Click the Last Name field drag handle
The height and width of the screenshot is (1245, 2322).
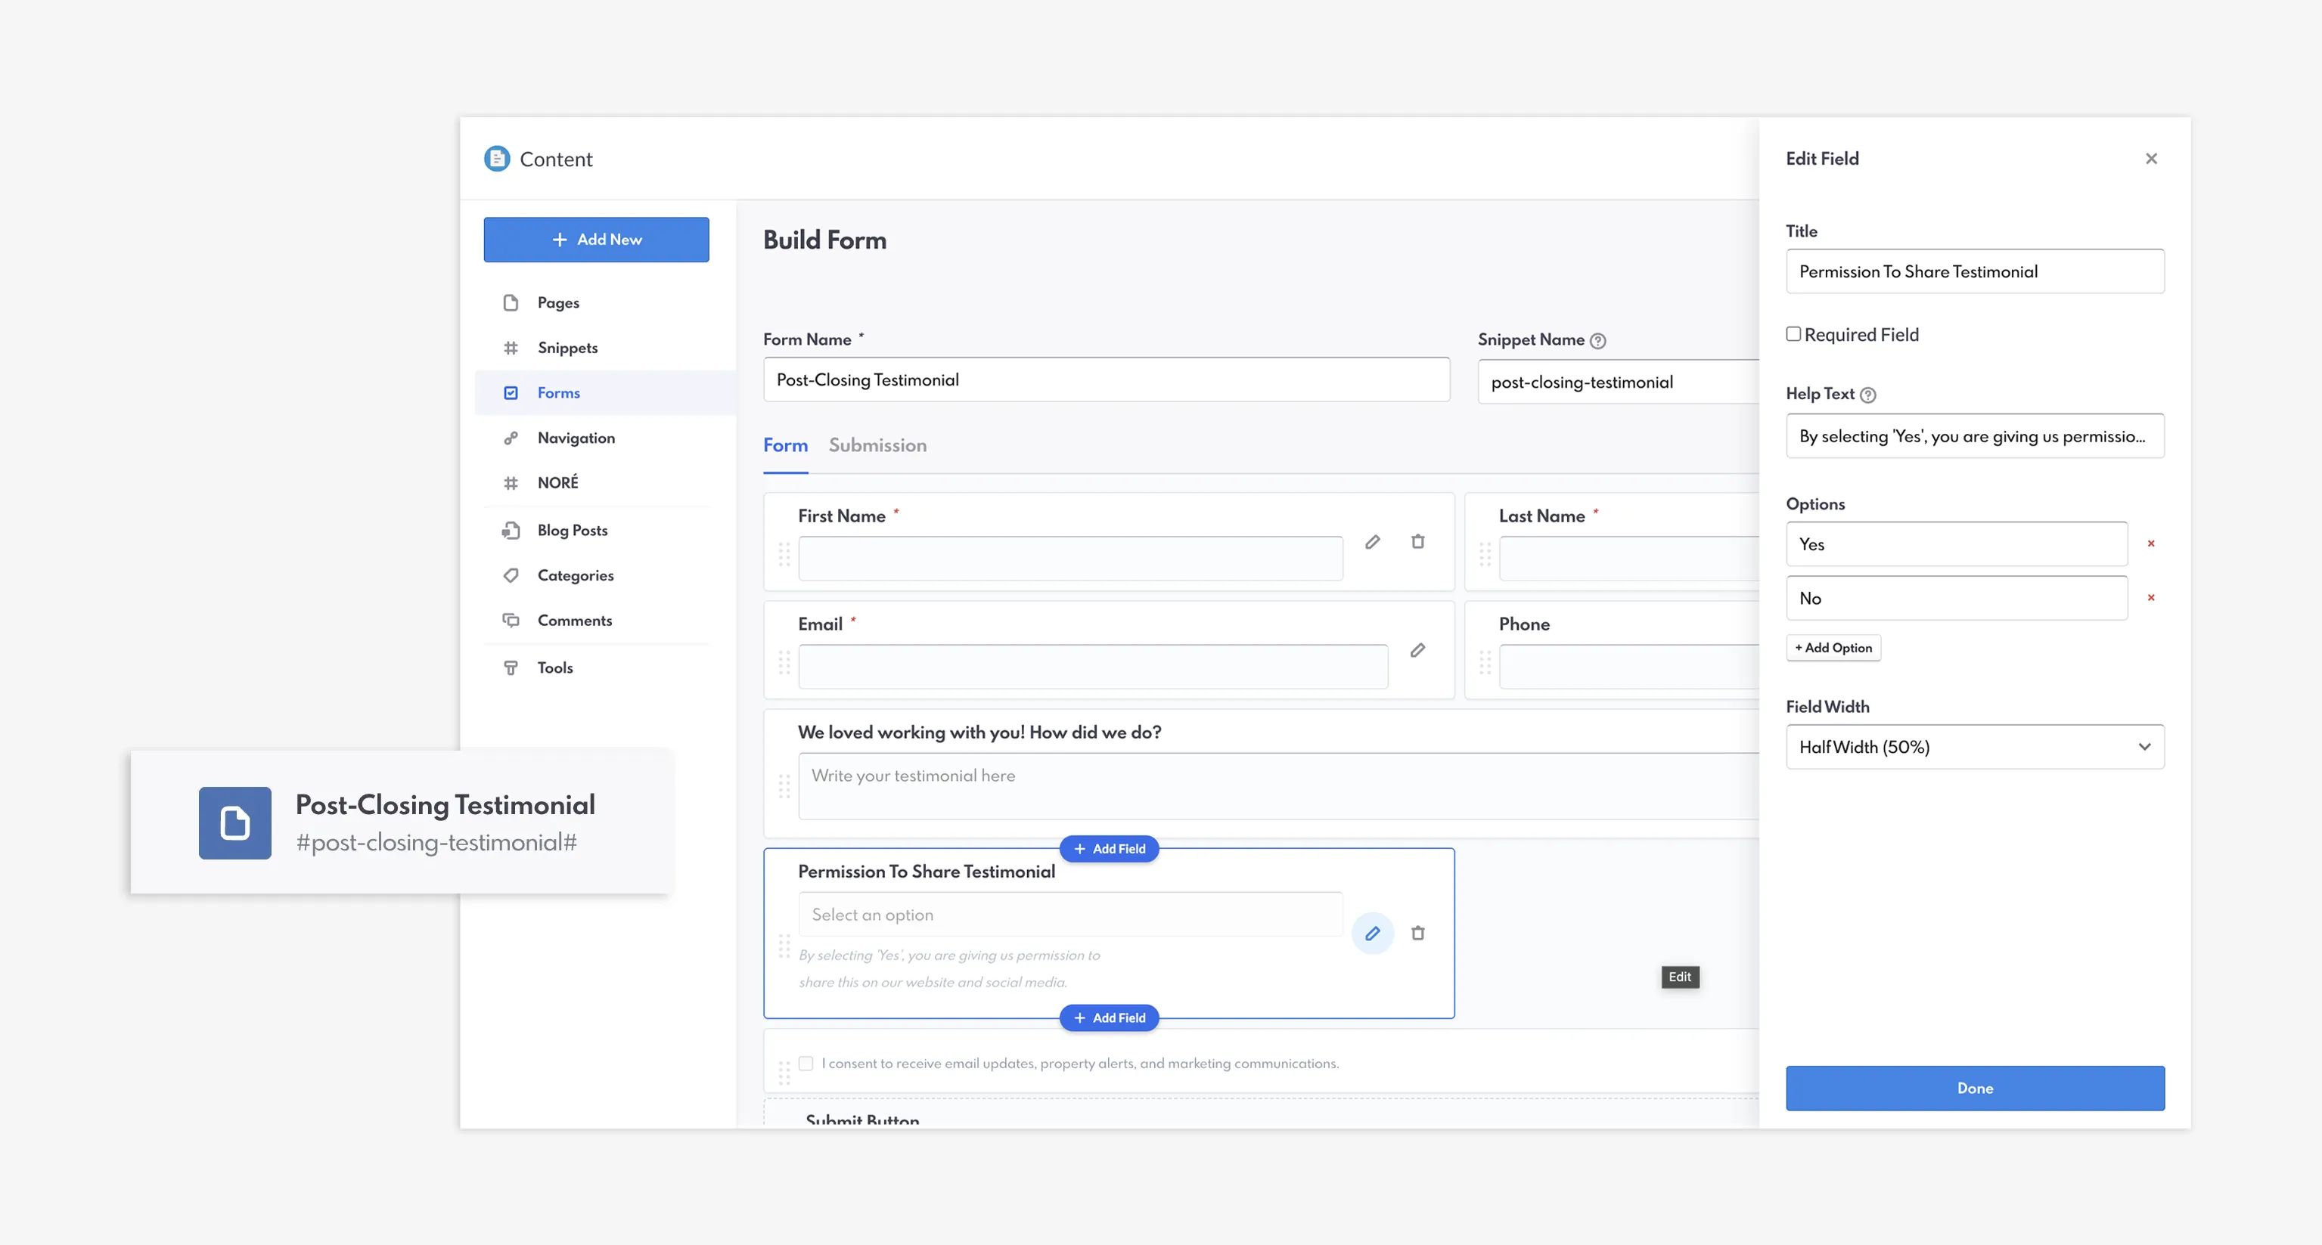1485,554
